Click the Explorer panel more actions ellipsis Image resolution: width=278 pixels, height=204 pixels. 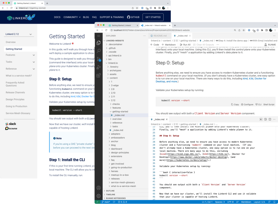[144, 36]
